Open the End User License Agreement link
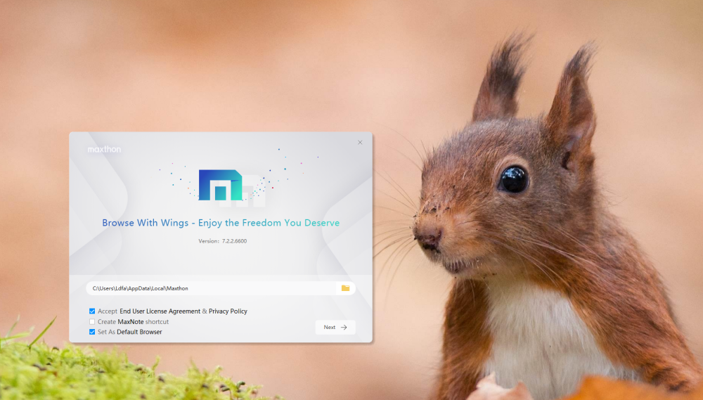The width and height of the screenshot is (703, 400). 160,311
